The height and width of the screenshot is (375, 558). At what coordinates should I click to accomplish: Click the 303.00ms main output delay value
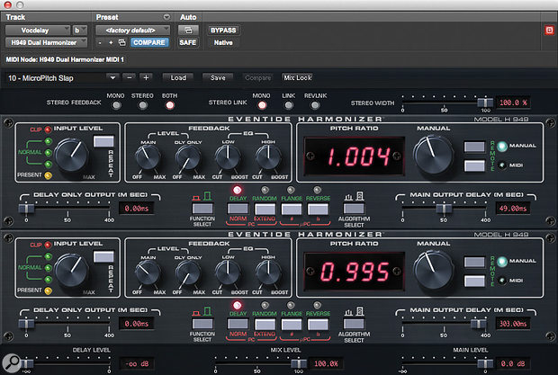[x=513, y=324]
